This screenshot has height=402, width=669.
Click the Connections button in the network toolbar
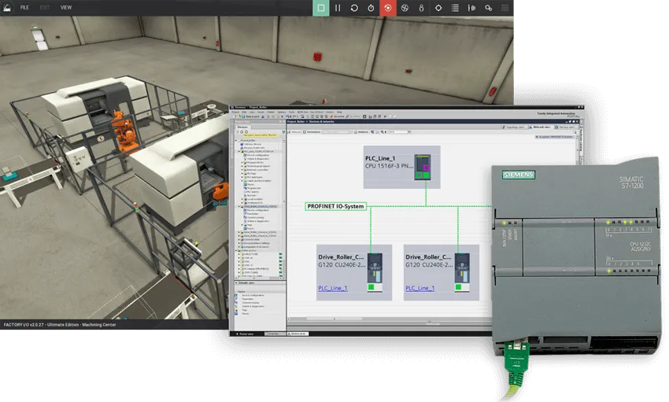[311, 131]
